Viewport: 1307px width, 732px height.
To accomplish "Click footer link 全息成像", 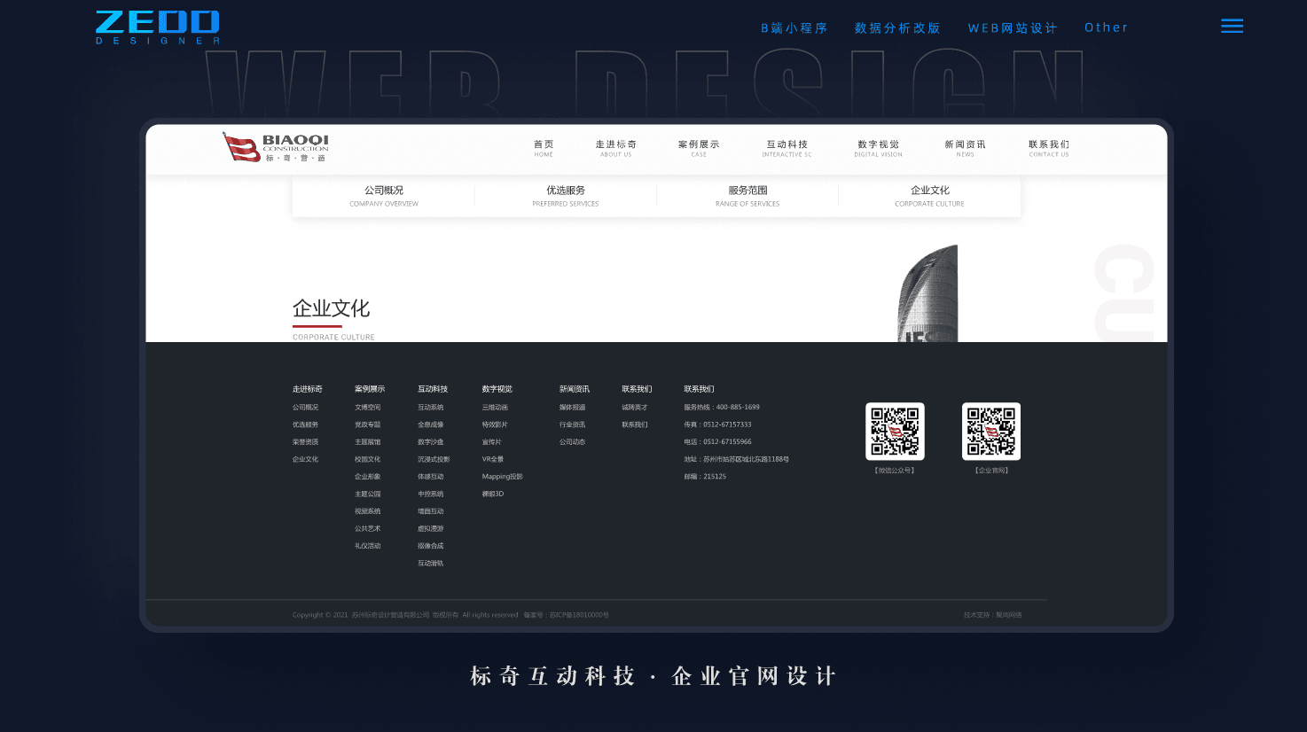I will pyautogui.click(x=430, y=424).
